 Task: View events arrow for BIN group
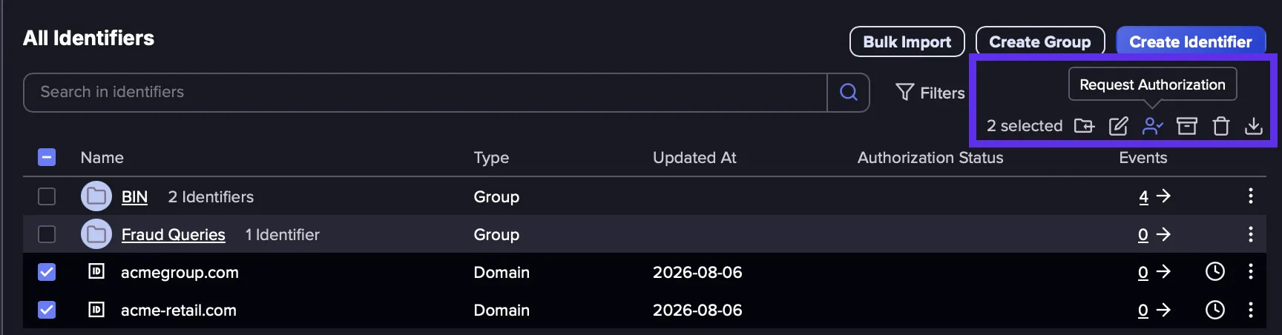point(1163,196)
